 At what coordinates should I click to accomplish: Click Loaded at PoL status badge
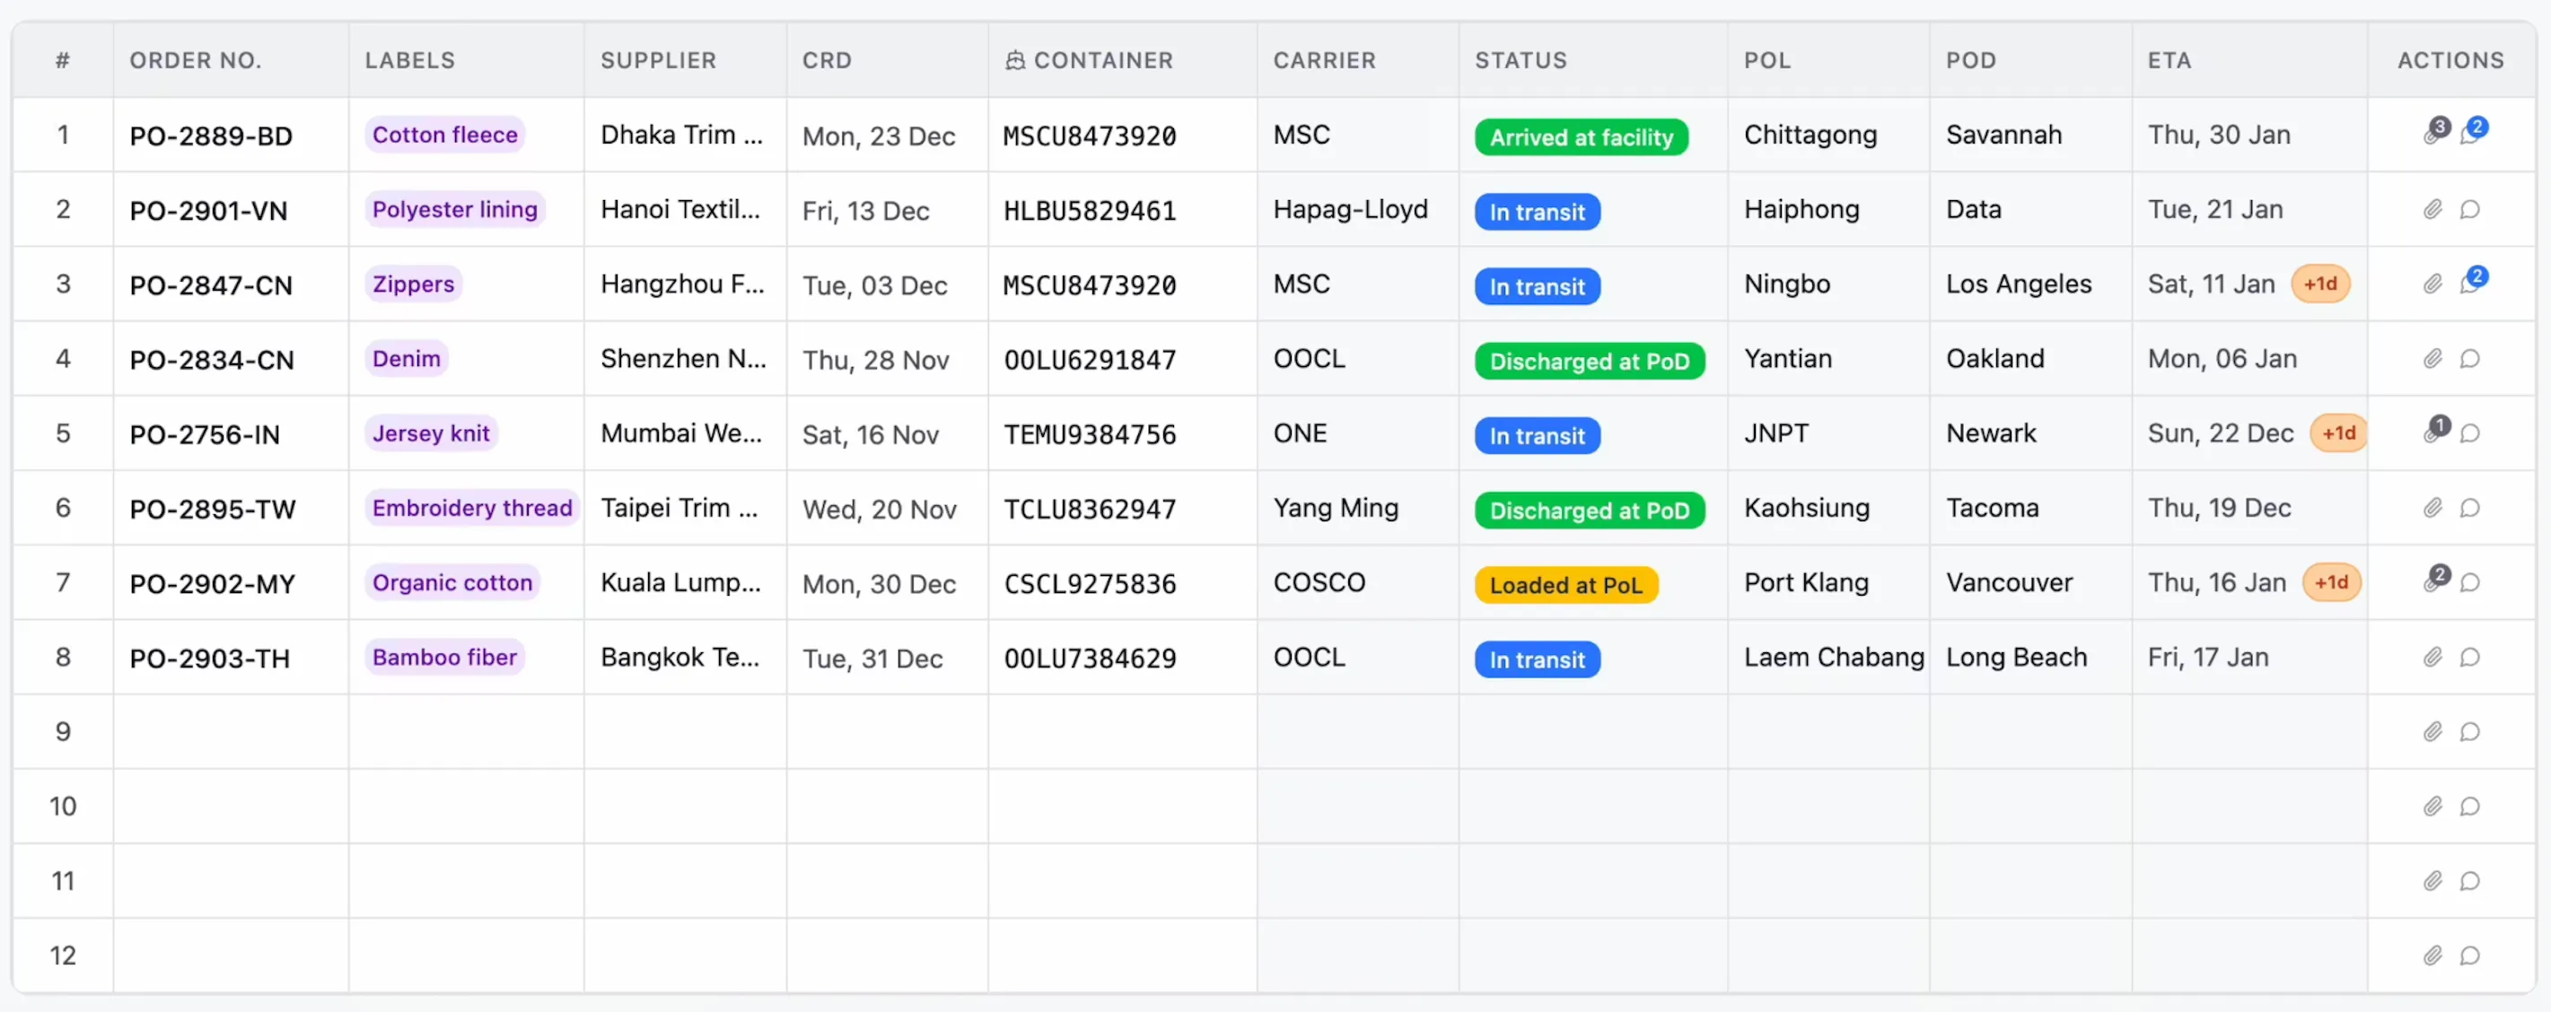tap(1565, 585)
